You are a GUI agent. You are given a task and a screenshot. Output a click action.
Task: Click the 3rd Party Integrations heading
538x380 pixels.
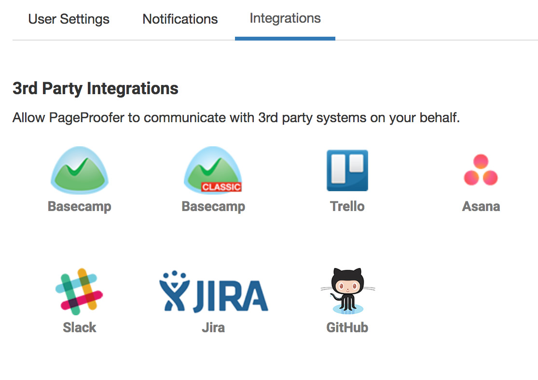pos(96,89)
